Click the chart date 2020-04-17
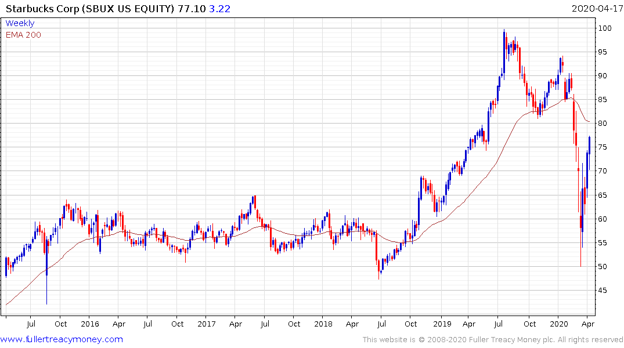Screen dimensions: 624x348 click(x=597, y=9)
